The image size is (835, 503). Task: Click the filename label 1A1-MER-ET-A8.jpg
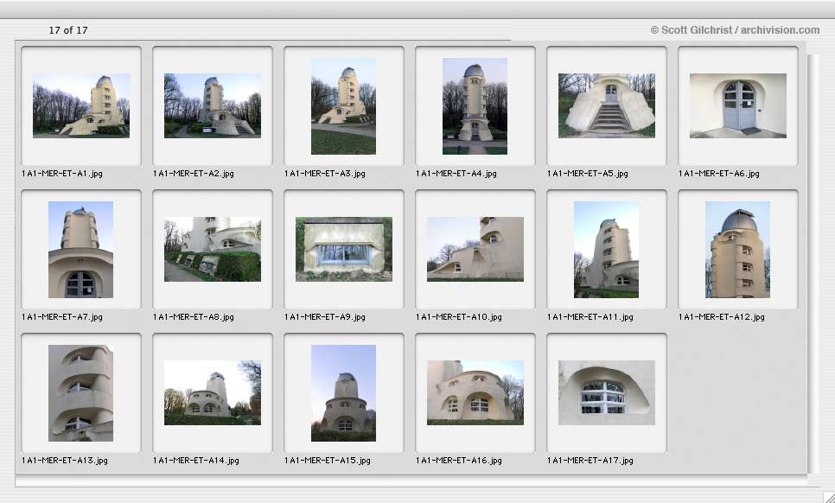coord(194,317)
